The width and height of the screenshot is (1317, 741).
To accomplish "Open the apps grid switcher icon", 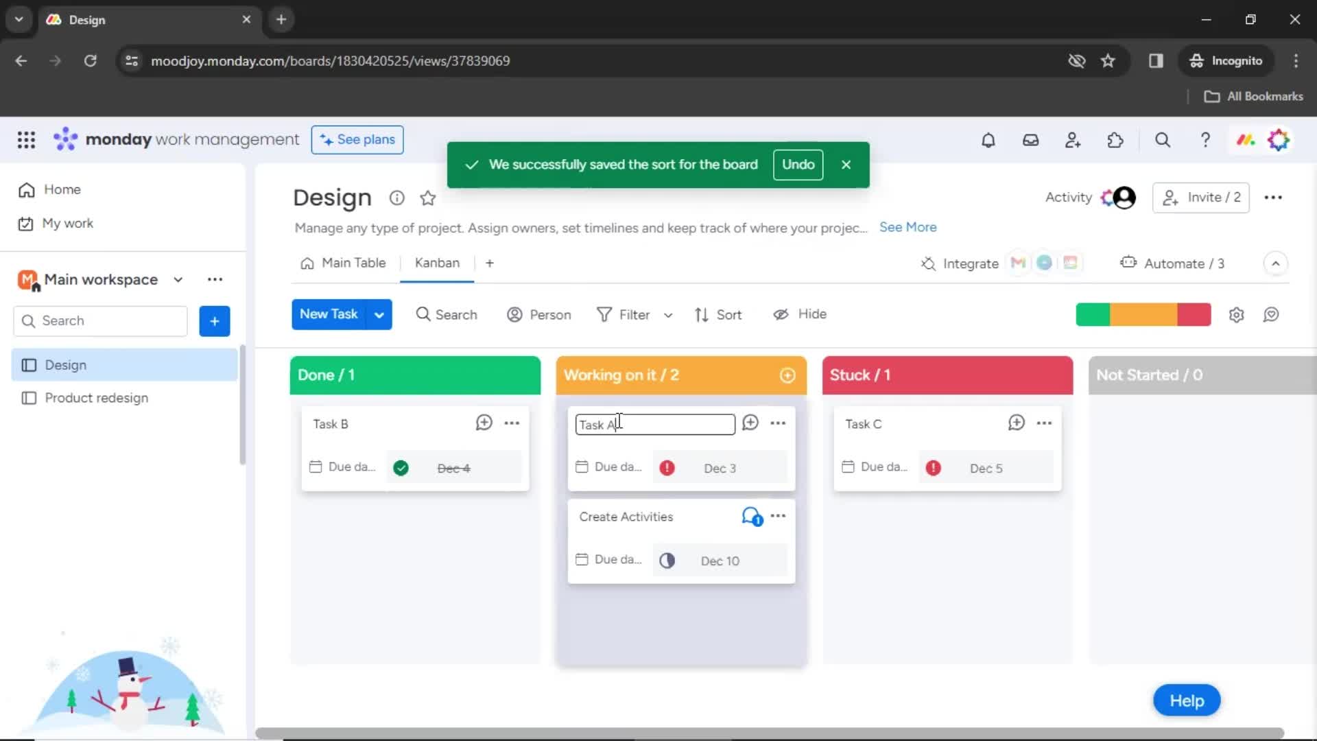I will [26, 140].
